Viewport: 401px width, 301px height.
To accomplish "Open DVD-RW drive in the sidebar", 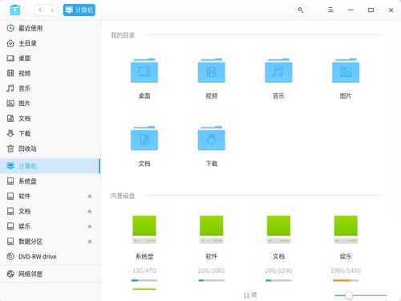I will pyautogui.click(x=50, y=256).
